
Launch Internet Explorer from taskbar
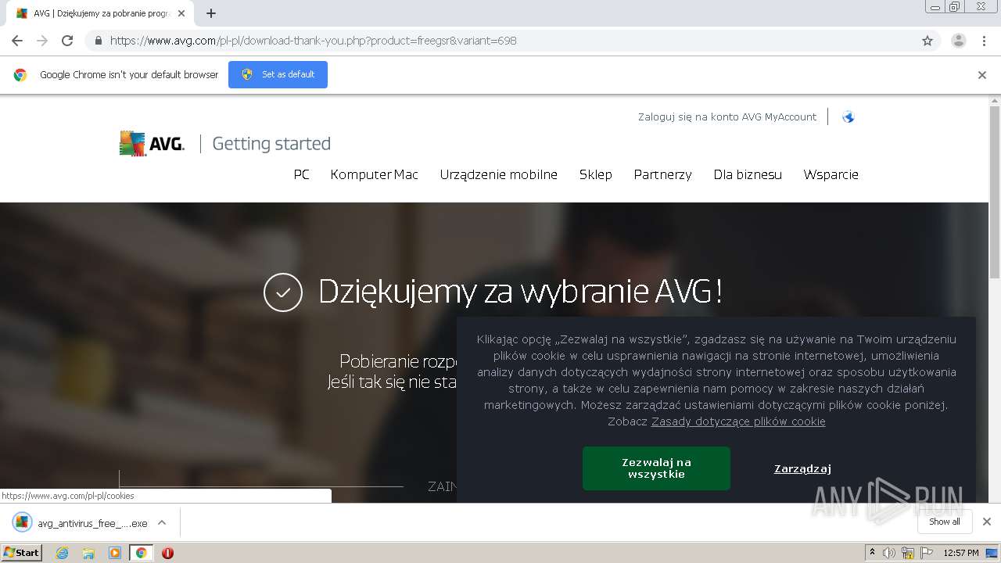pos(63,553)
